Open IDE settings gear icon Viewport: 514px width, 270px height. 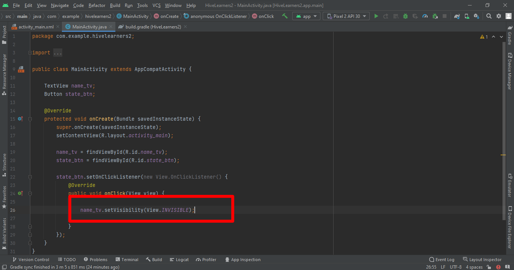[x=499, y=16]
